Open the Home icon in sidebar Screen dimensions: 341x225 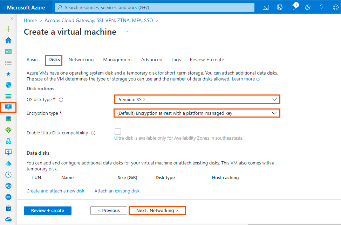click(x=8, y=40)
